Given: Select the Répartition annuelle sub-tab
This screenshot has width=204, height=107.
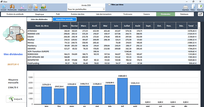Looking at the screenshot, I should (64, 19).
